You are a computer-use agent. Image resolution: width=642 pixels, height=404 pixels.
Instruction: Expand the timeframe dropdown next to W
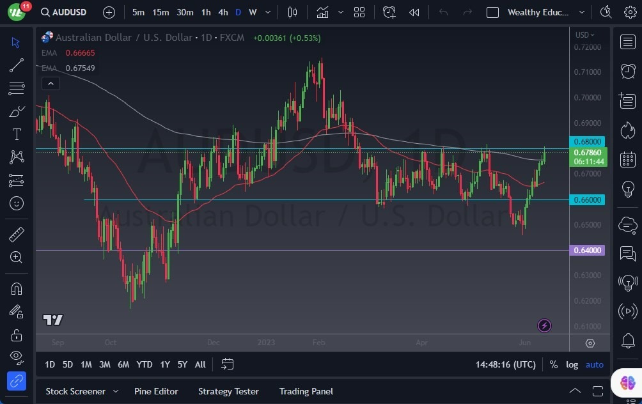coord(267,12)
